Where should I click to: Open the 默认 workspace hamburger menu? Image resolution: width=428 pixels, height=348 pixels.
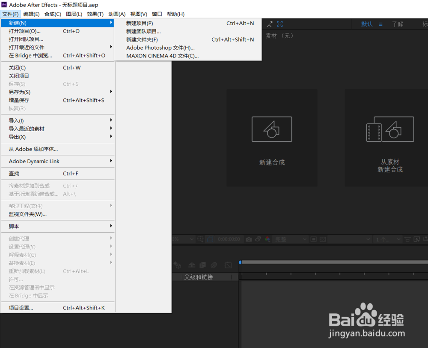click(380, 24)
